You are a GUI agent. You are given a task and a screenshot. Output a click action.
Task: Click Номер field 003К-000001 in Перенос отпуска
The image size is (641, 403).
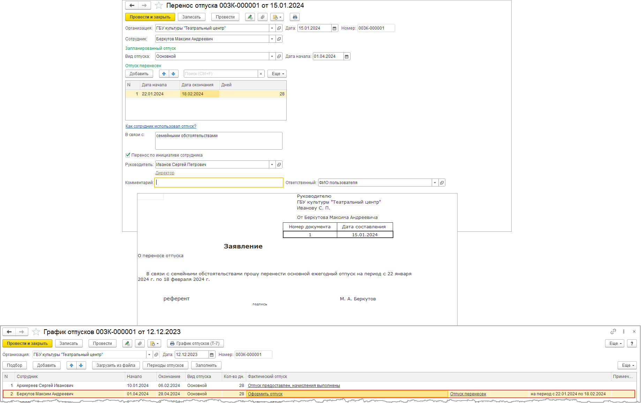pyautogui.click(x=376, y=28)
